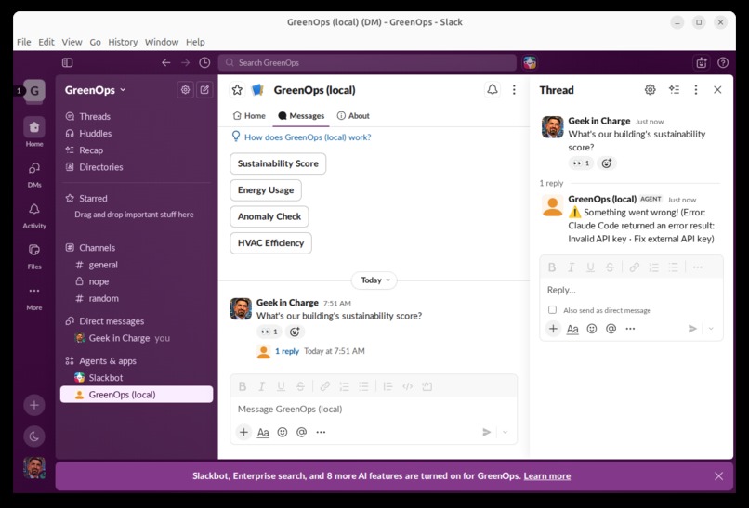Open More in the left rail

tap(34, 296)
